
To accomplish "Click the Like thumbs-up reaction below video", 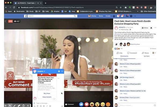I will (81, 104).
